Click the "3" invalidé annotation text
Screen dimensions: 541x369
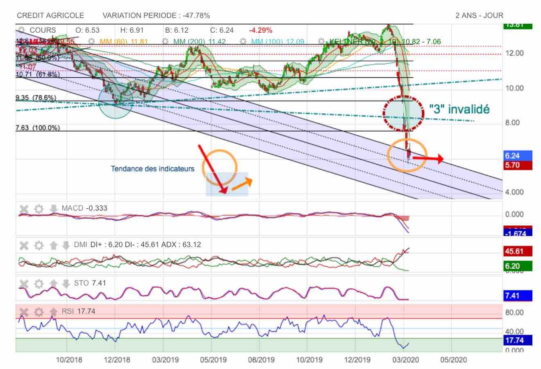click(459, 109)
